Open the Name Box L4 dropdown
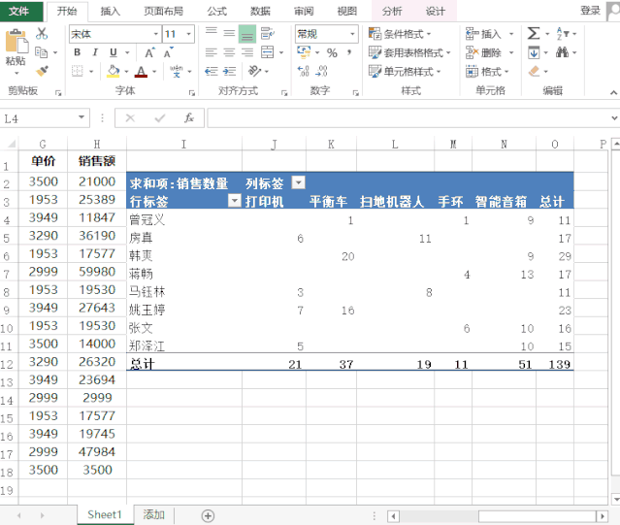 click(x=82, y=117)
